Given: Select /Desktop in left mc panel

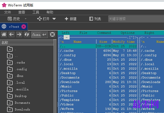Looking at the screenshot, I should [98, 73].
